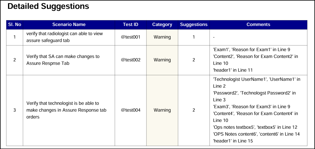This screenshot has width=315, height=149.
Task: Click the 'Ops notes textbox5' comment line
Action: pyautogui.click(x=255, y=127)
